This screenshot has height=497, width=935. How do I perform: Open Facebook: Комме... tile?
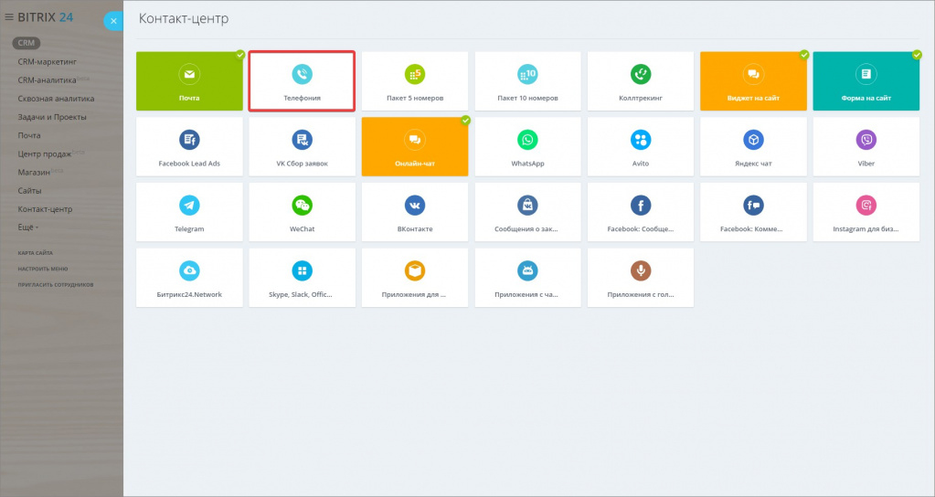point(753,212)
